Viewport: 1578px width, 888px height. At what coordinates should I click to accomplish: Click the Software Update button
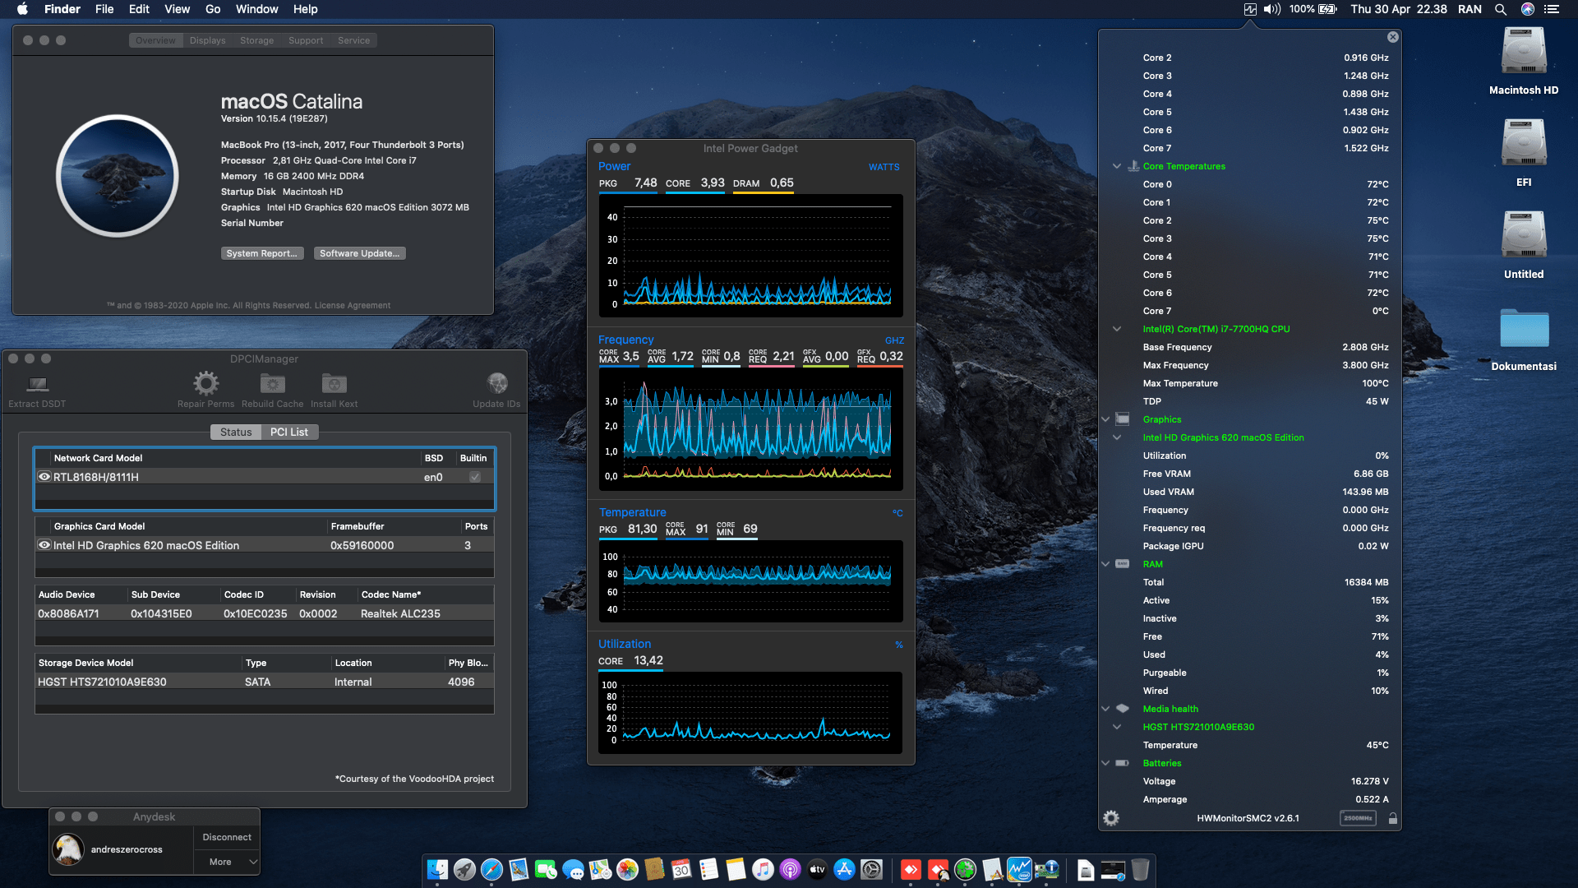[x=359, y=253]
